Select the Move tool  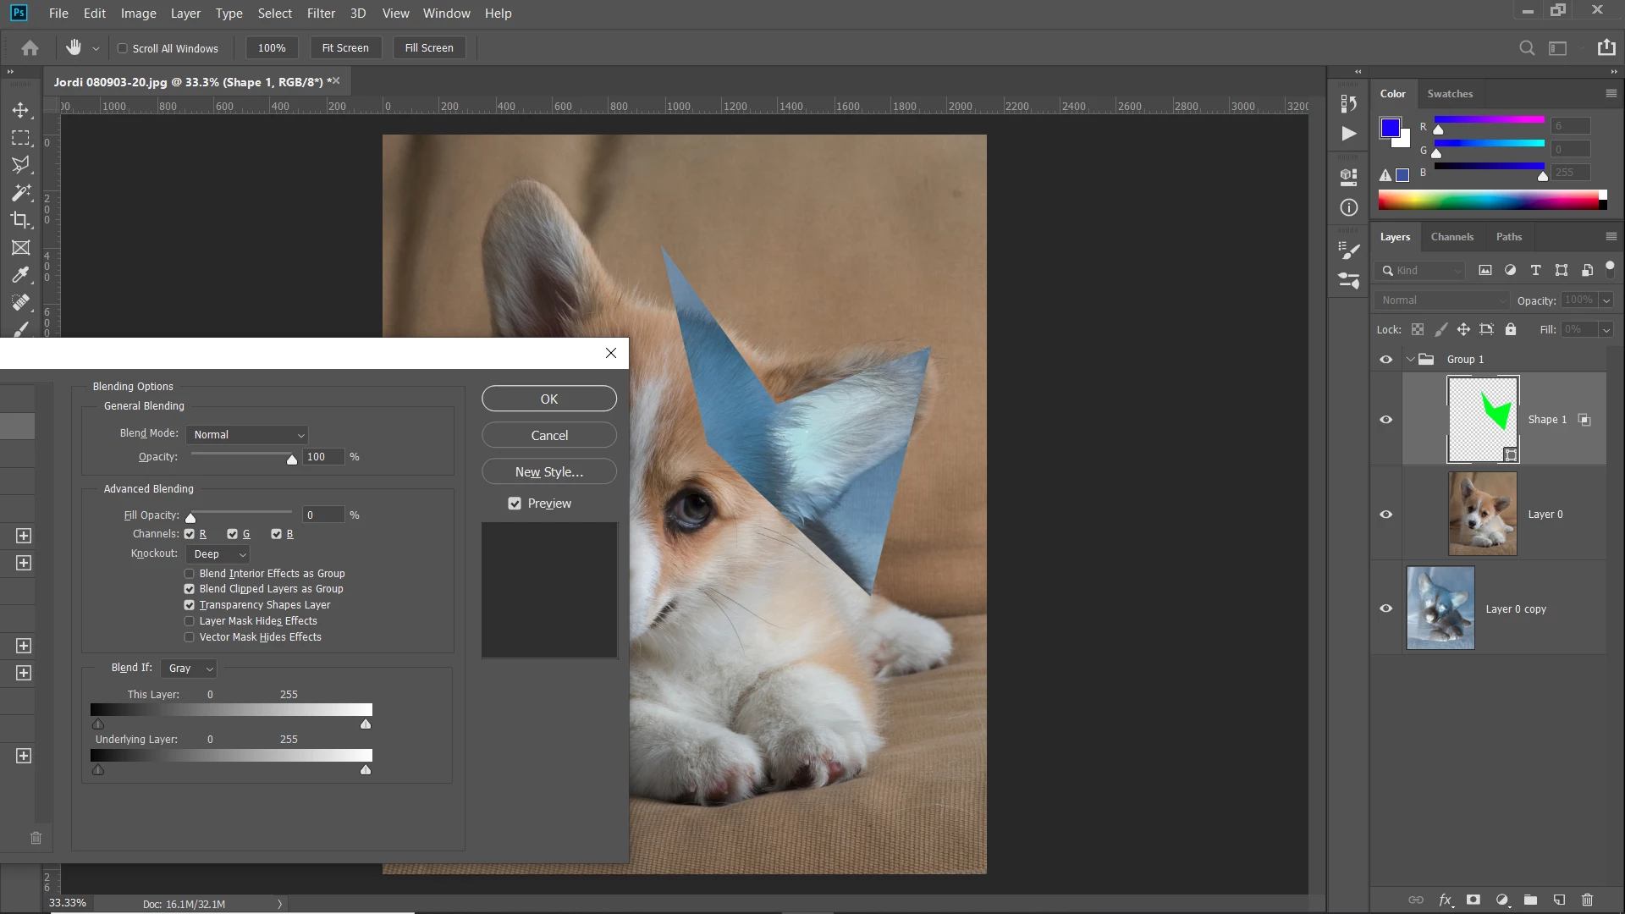21,110
